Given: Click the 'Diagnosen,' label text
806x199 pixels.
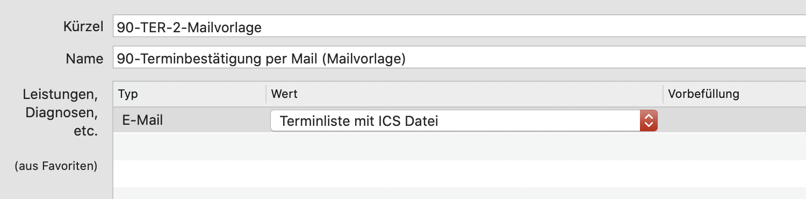Looking at the screenshot, I should click(x=62, y=113).
